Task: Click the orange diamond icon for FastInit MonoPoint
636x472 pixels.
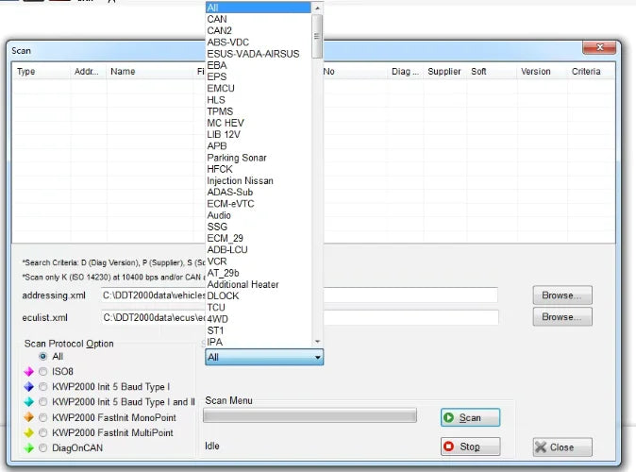Action: (x=29, y=417)
